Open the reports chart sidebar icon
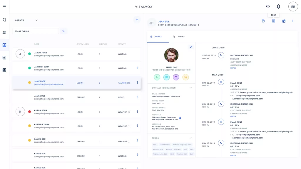This screenshot has width=301, height=169. click(x=4, y=58)
